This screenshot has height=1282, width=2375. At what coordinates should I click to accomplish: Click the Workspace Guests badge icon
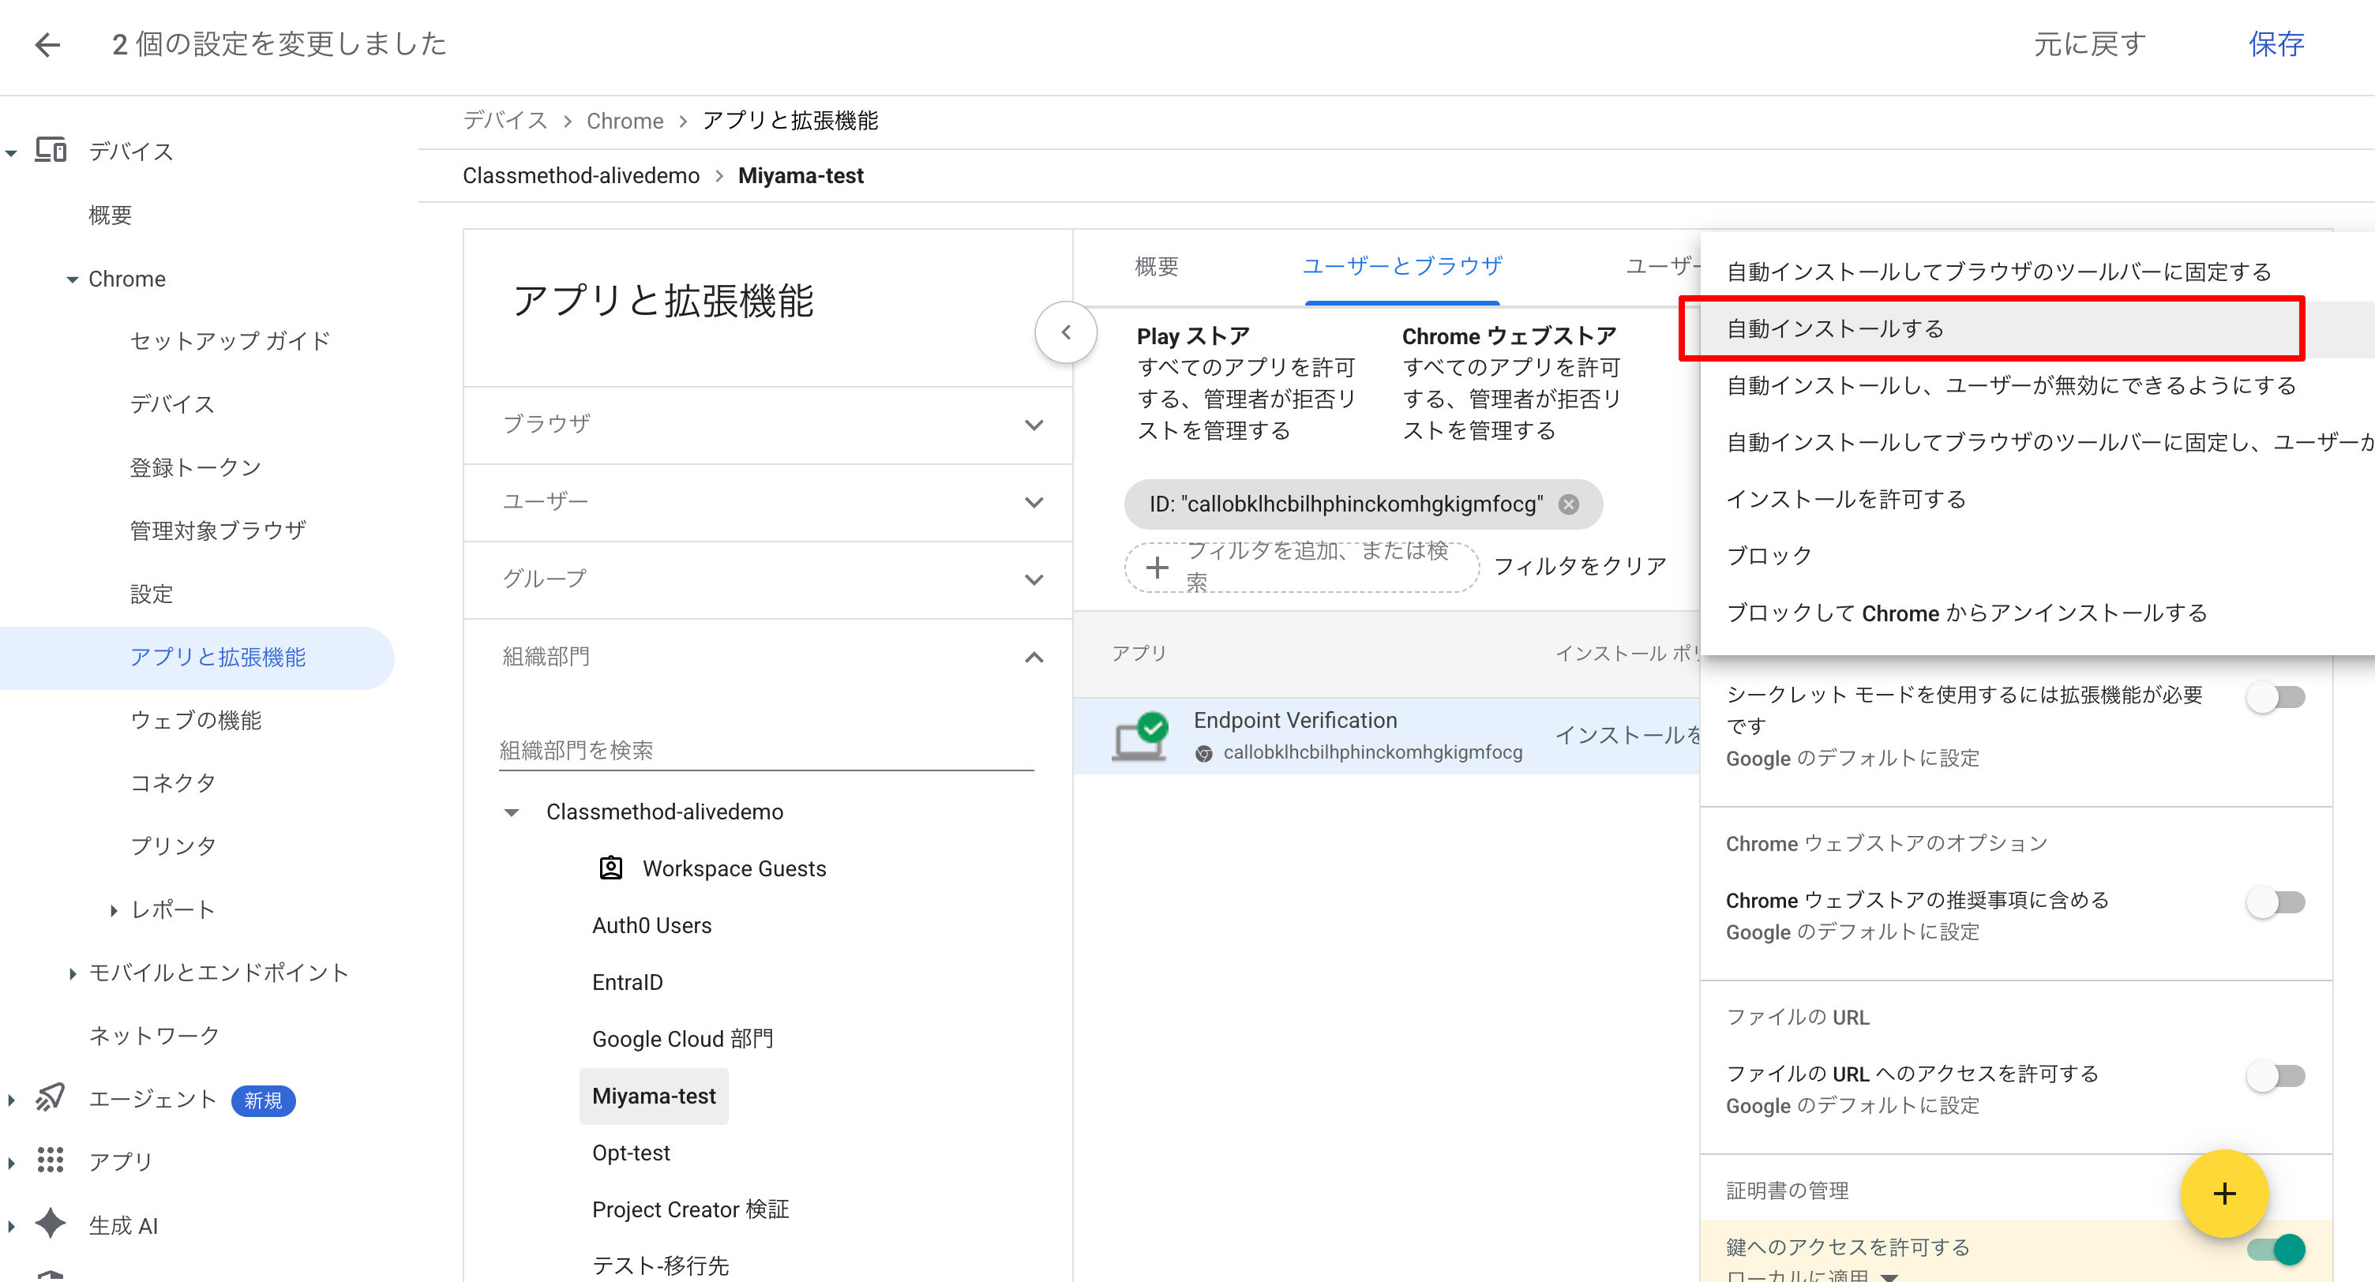click(x=610, y=868)
